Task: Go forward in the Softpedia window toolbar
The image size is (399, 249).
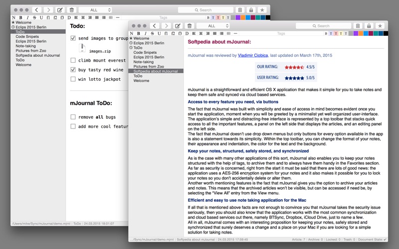Action: 166,26
